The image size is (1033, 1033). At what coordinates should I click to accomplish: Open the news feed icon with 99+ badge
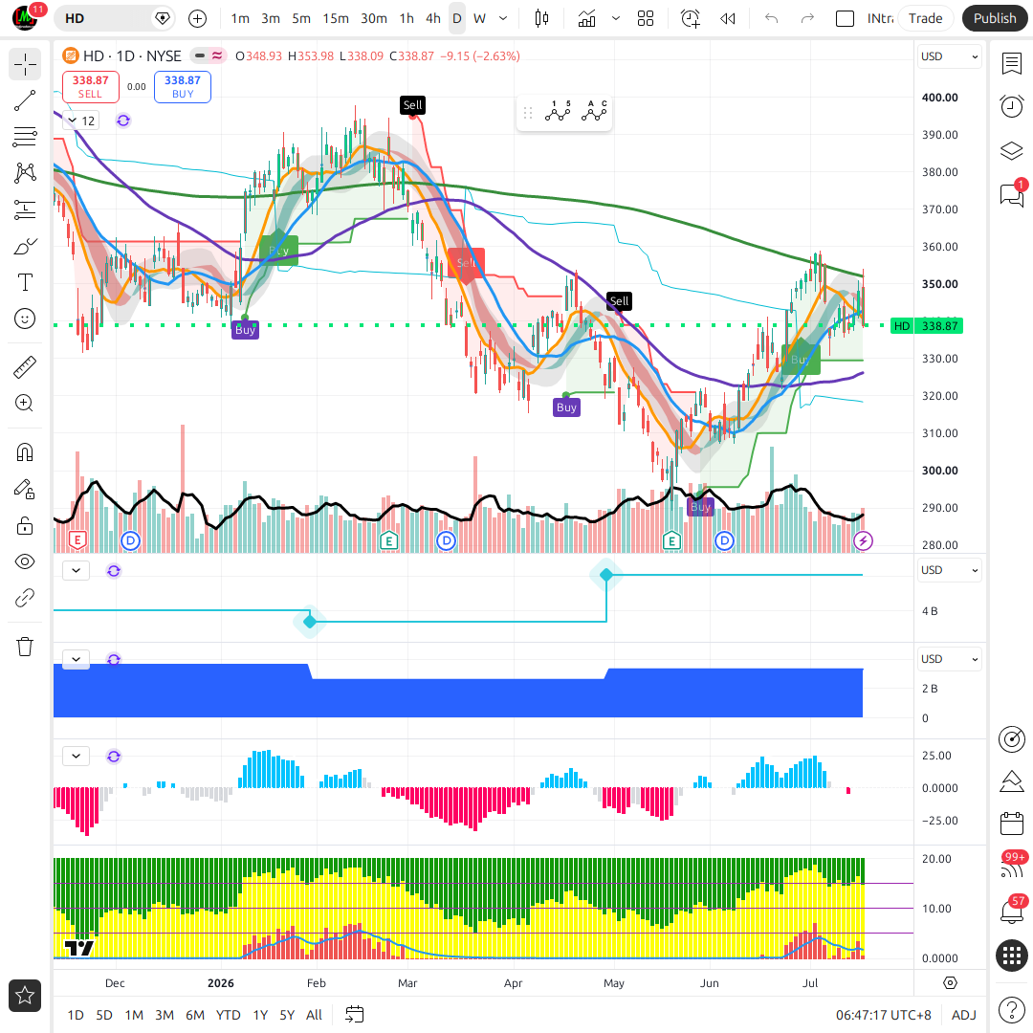point(1011,868)
